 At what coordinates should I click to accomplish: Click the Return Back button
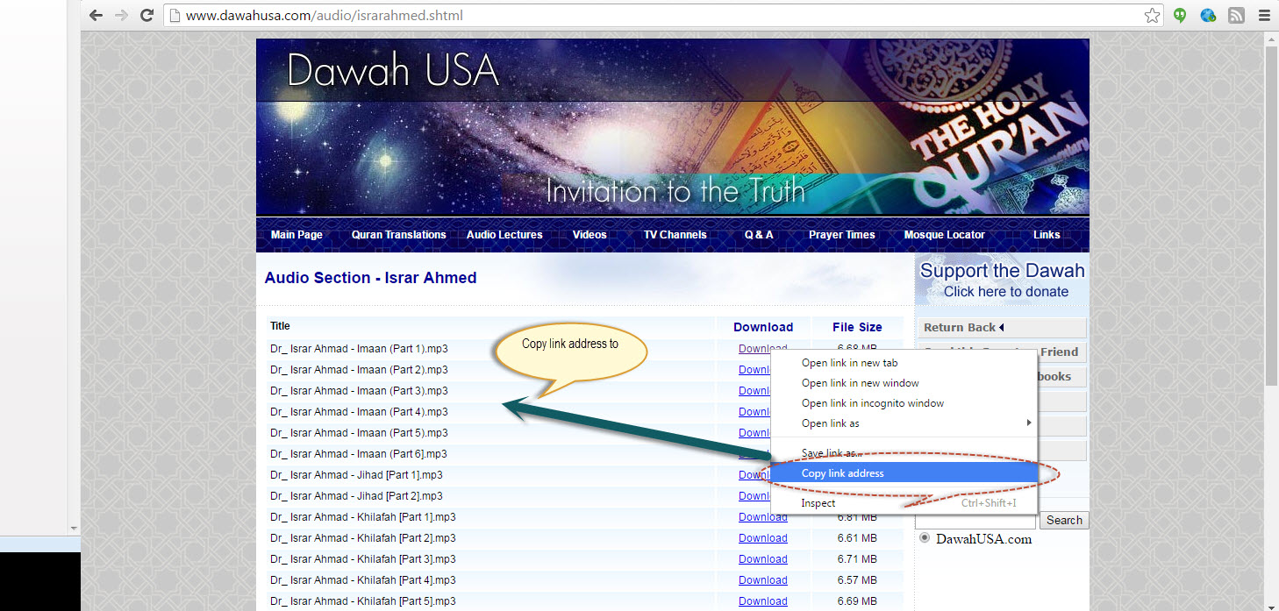[x=1003, y=328]
